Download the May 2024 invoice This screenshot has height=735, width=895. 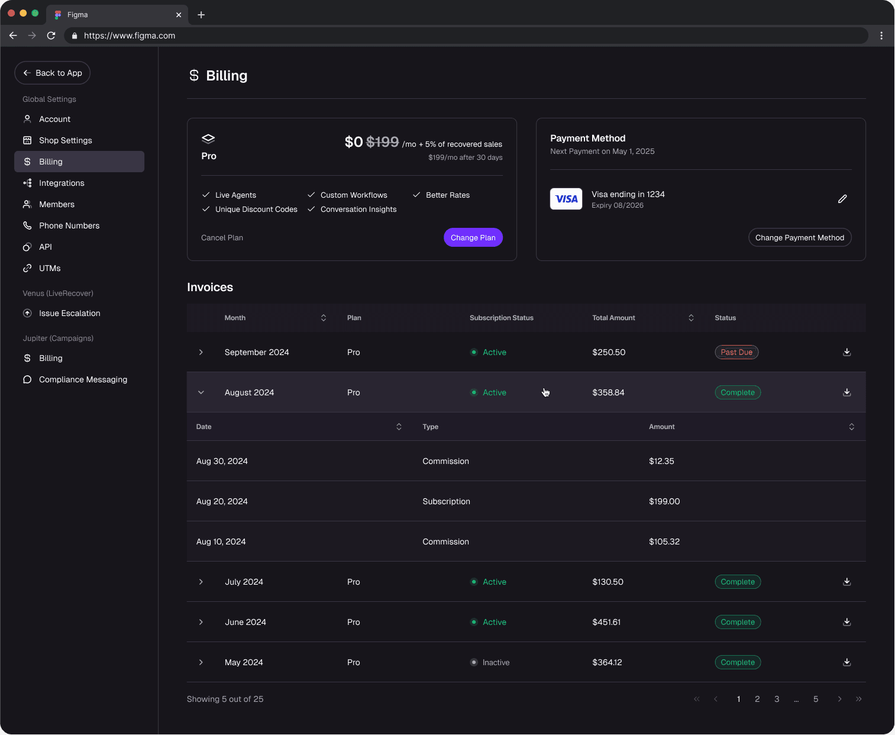click(x=846, y=662)
